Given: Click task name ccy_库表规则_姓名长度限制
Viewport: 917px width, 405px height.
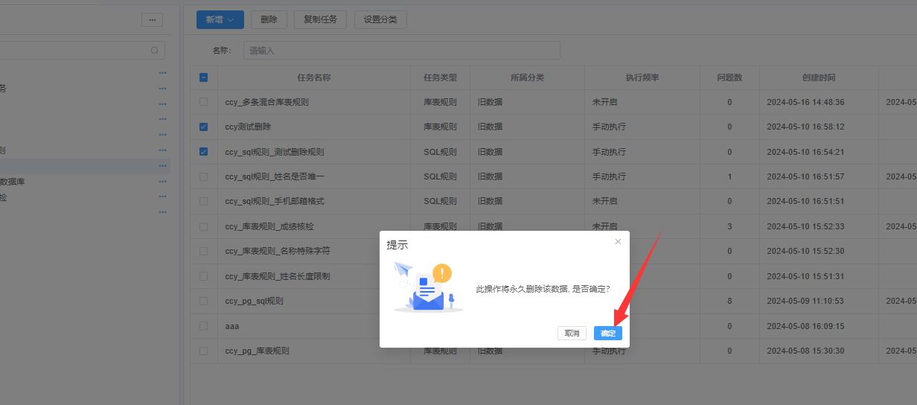Looking at the screenshot, I should coord(277,276).
